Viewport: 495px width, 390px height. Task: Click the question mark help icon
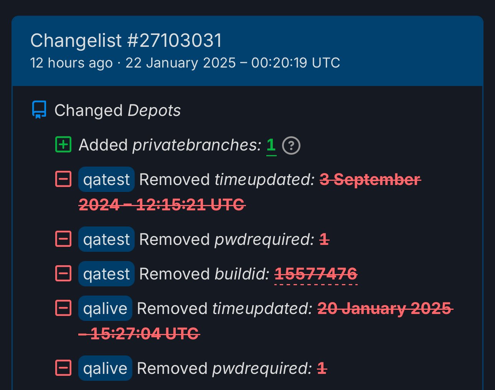(x=291, y=145)
